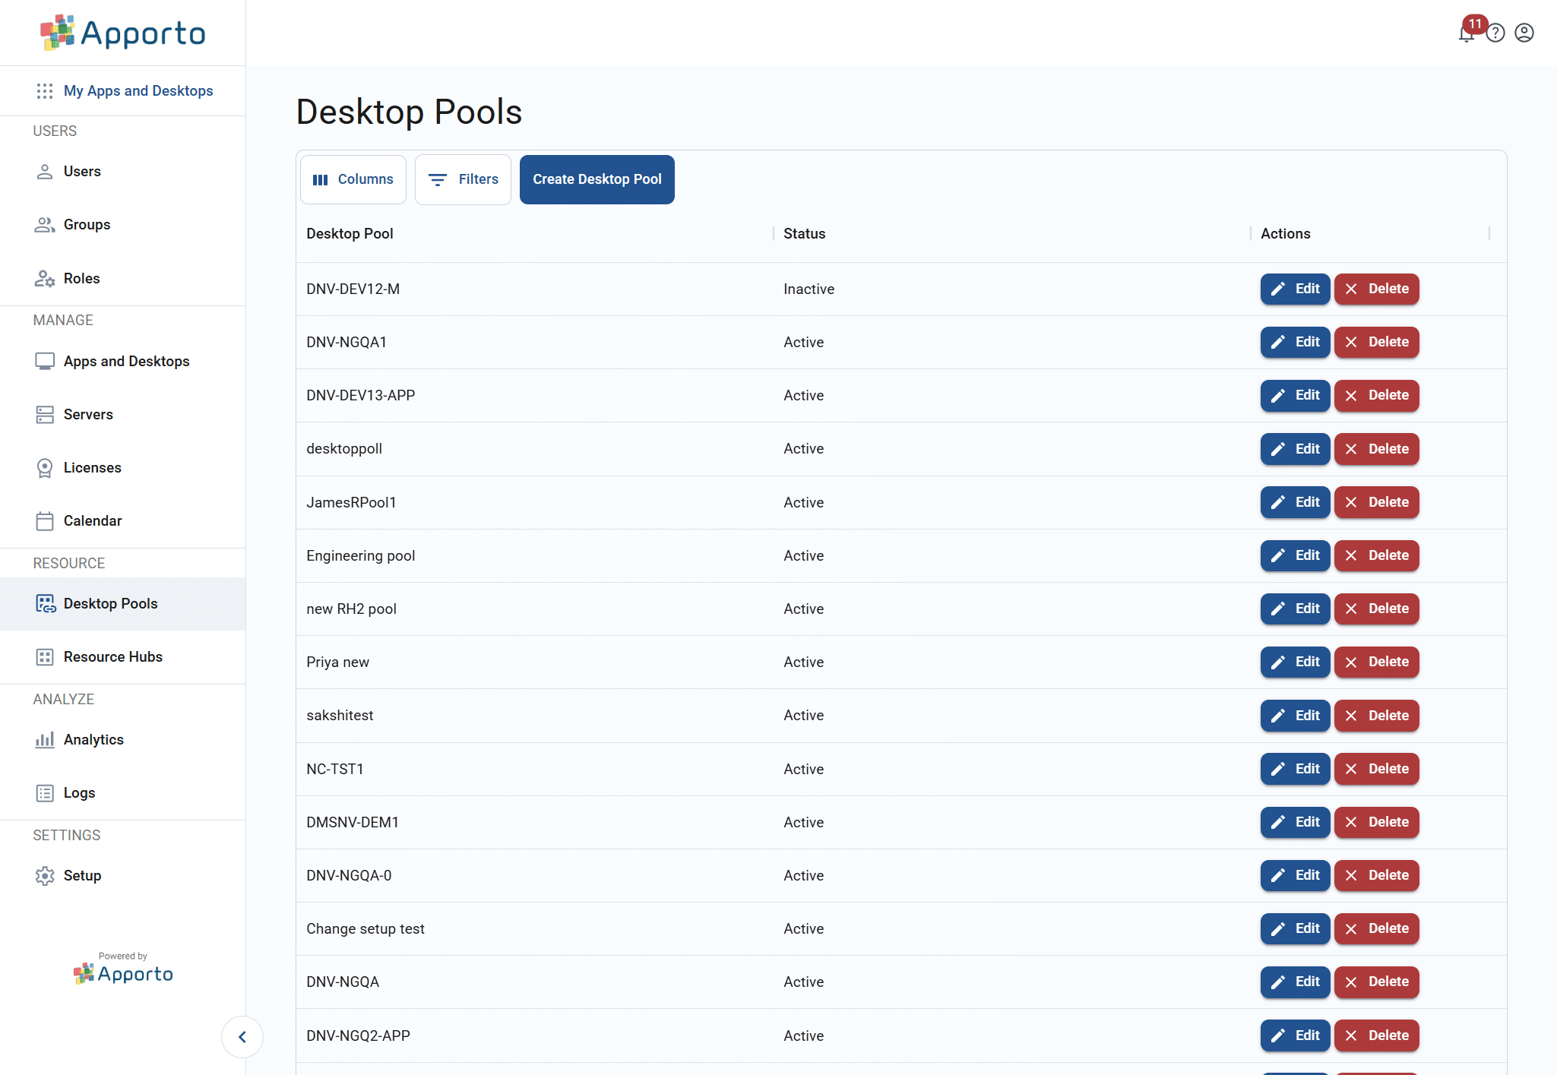Open the Columns selector
Image resolution: width=1557 pixels, height=1075 pixels.
pyautogui.click(x=353, y=179)
